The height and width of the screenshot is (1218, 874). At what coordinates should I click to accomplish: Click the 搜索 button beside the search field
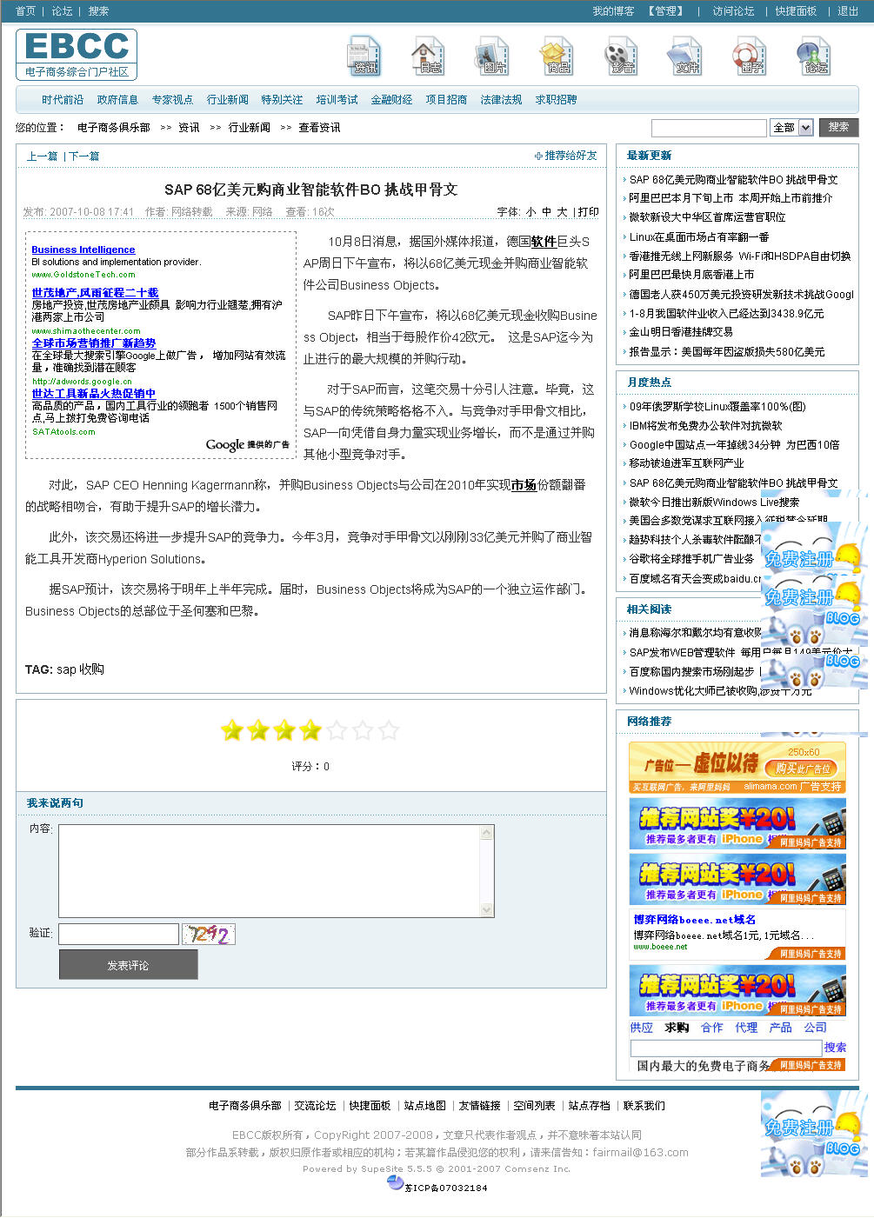(838, 127)
